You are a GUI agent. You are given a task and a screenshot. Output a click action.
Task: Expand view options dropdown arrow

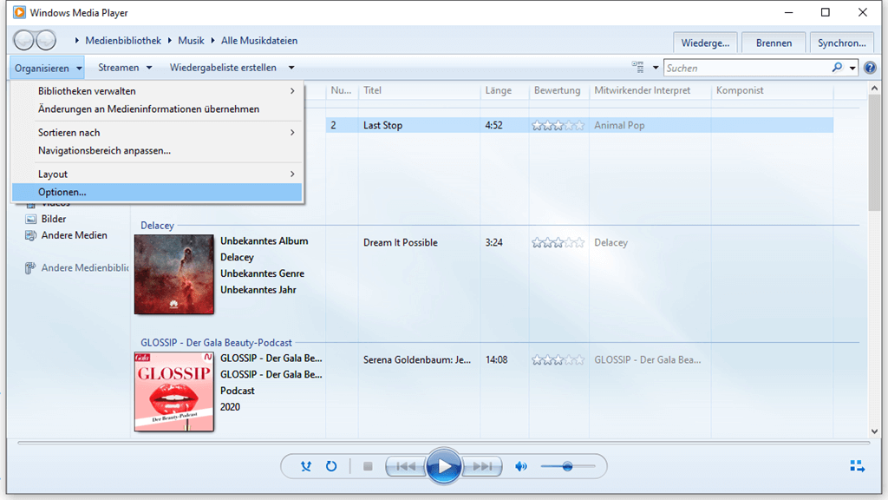pyautogui.click(x=656, y=68)
